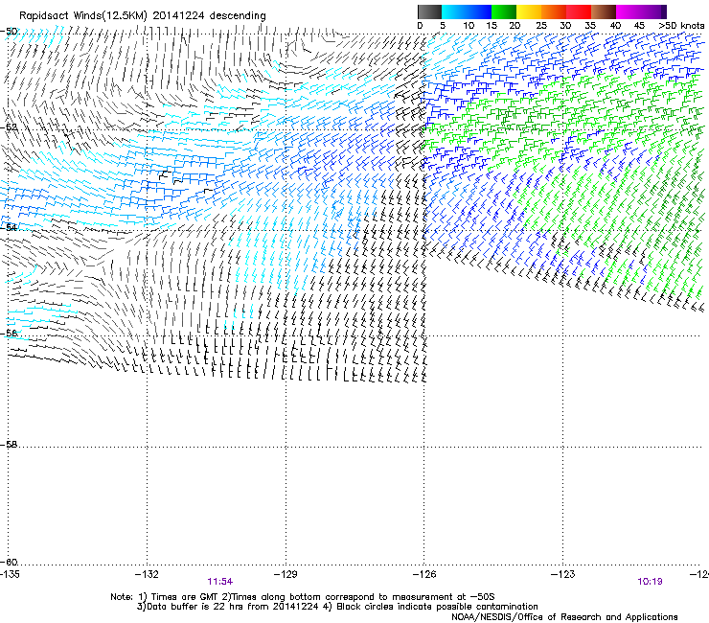Click the -126 longitude label

424,574
